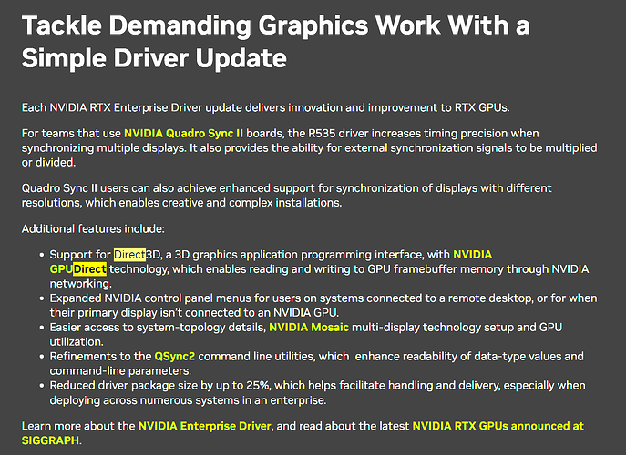Click the text 'Learn more about the'

[x=78, y=426]
